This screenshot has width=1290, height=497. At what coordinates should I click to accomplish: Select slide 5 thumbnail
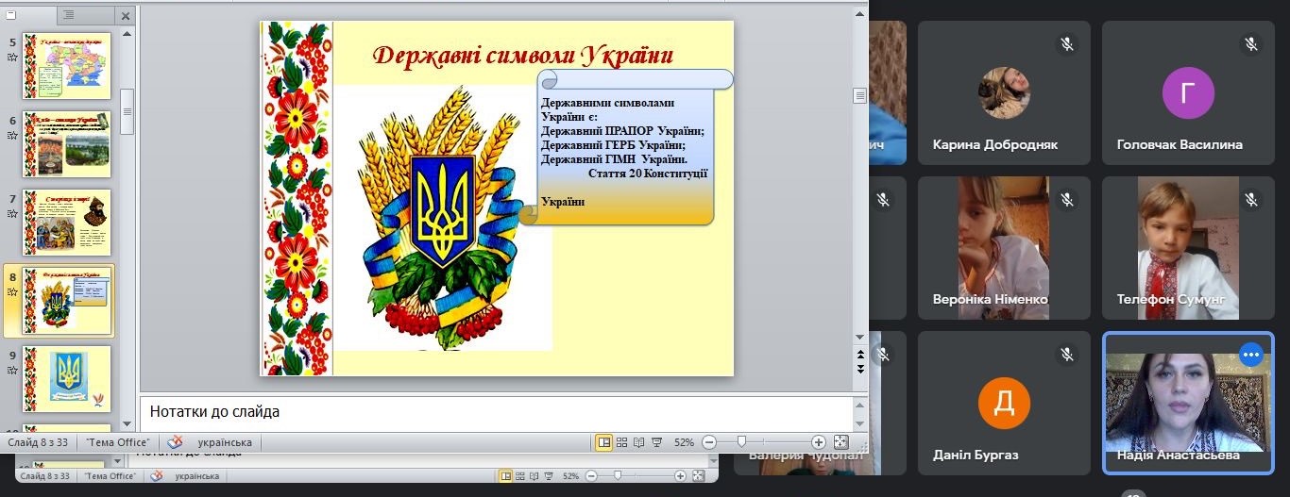[x=67, y=66]
